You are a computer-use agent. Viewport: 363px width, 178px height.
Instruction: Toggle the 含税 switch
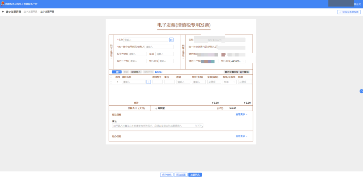click(159, 72)
